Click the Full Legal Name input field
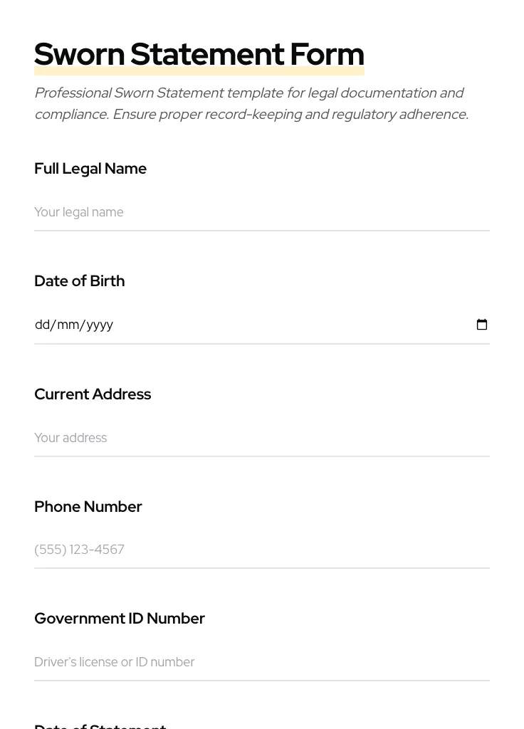 [261, 212]
